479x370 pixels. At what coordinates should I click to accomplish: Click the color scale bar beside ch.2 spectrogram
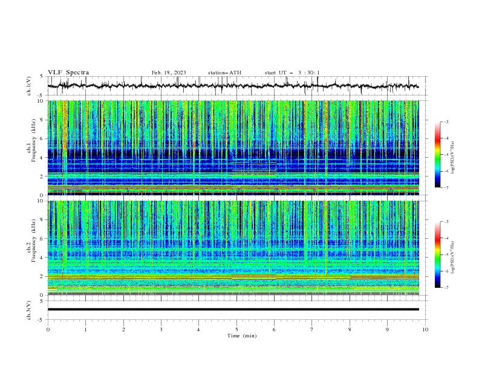(437, 255)
